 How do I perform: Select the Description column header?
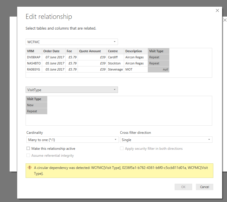click(x=136, y=51)
